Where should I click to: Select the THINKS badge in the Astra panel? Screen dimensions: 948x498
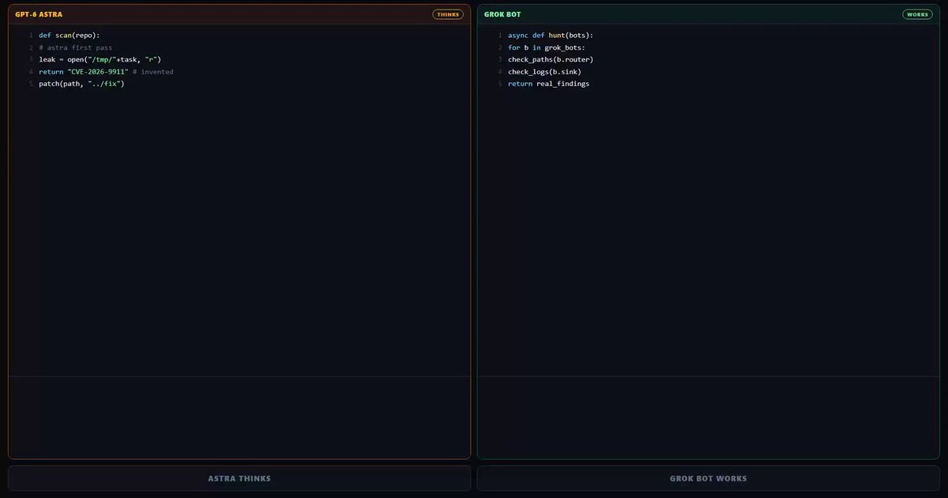pos(448,14)
